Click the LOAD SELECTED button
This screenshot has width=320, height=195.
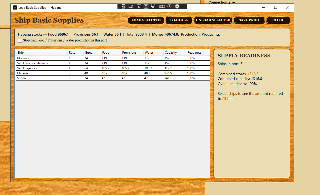[x=146, y=20]
